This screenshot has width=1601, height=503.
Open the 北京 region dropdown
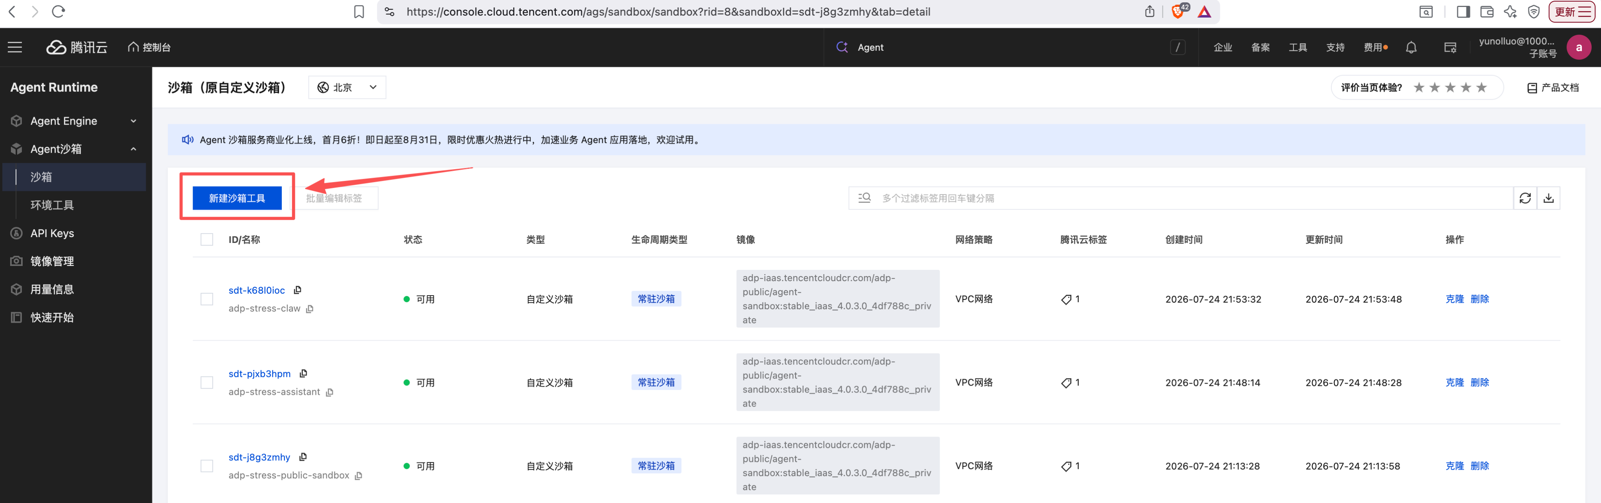click(x=347, y=87)
